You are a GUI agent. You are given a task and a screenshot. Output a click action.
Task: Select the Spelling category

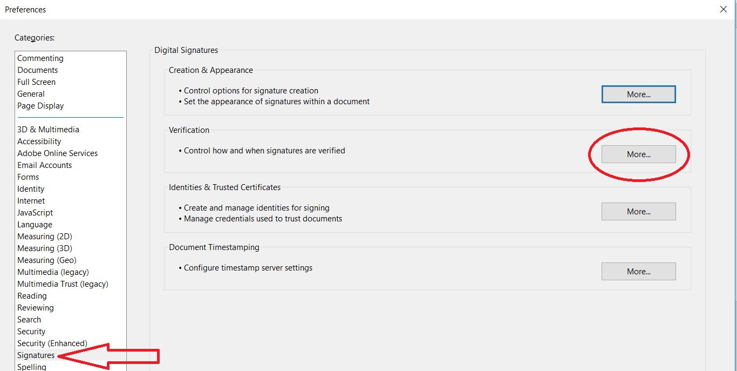click(32, 367)
